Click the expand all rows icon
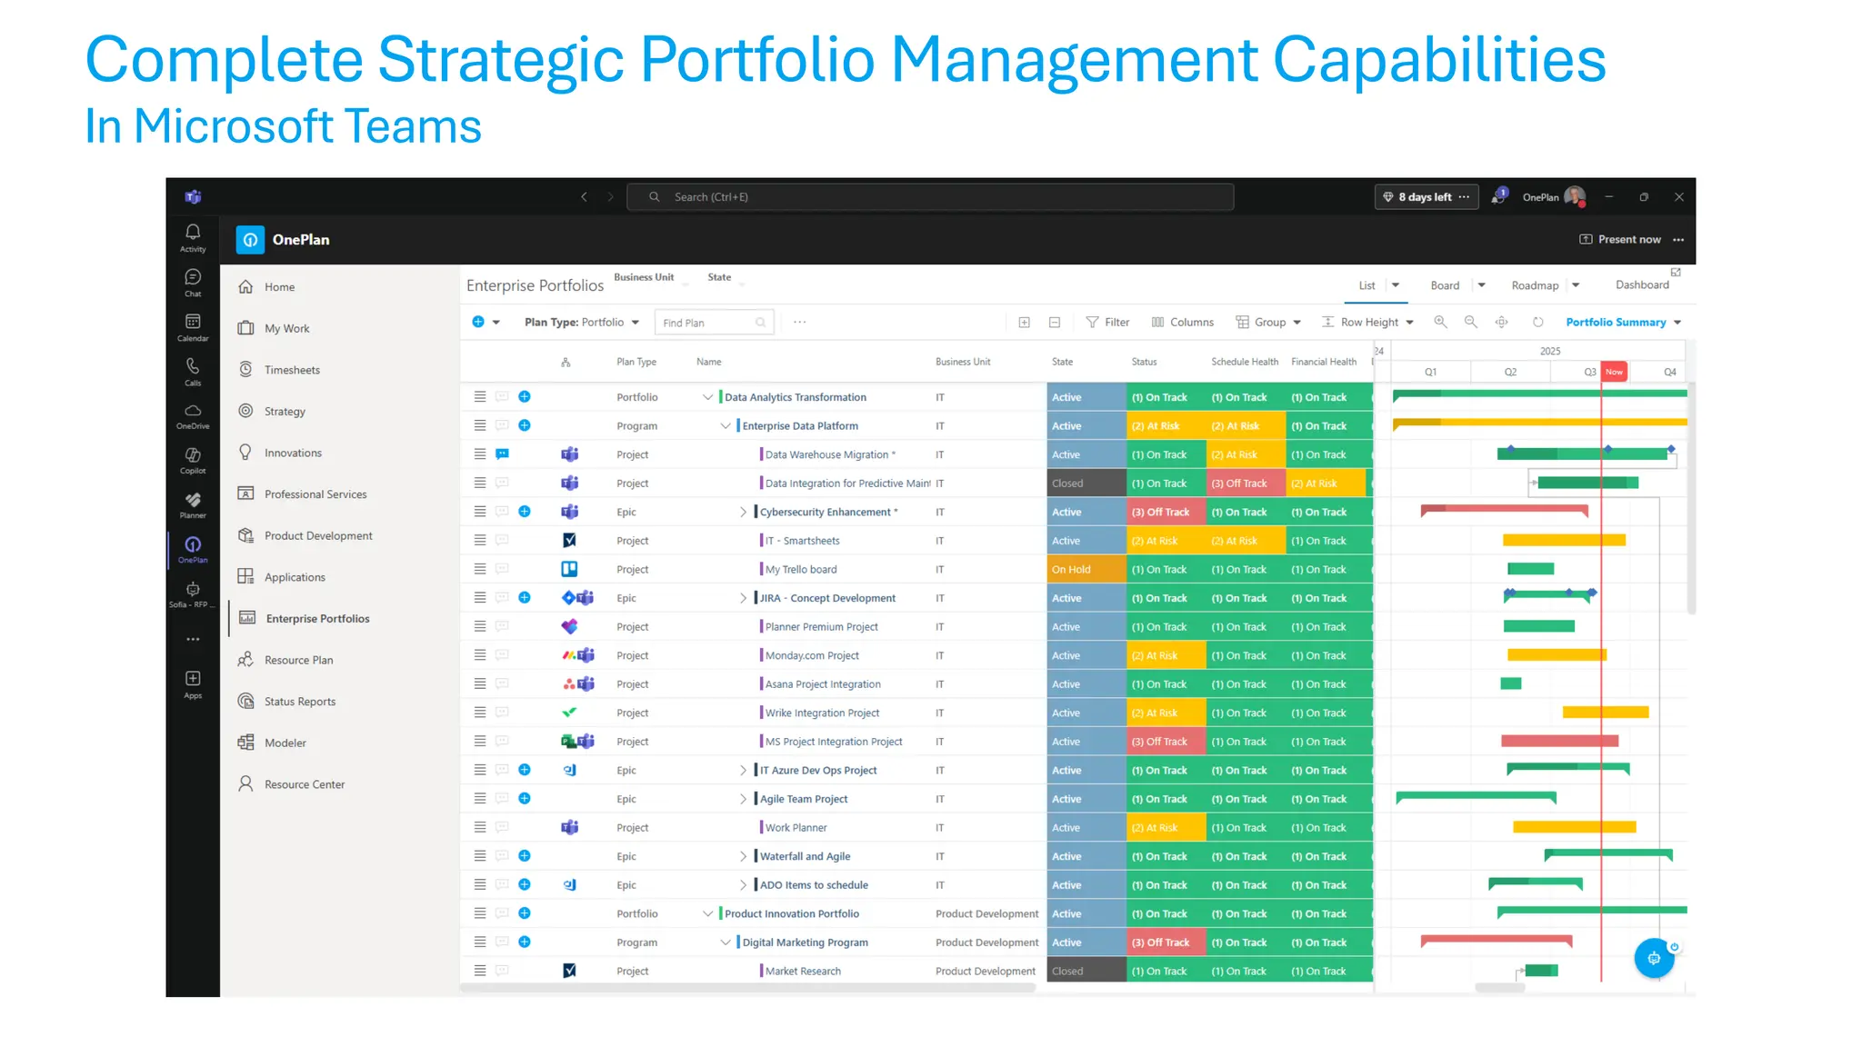The image size is (1862, 1047). 1024,322
